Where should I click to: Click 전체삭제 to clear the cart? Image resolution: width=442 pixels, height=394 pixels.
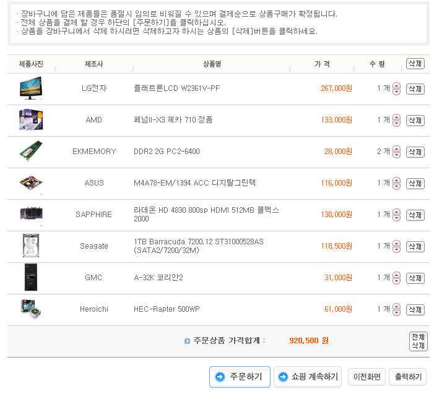[418, 341]
